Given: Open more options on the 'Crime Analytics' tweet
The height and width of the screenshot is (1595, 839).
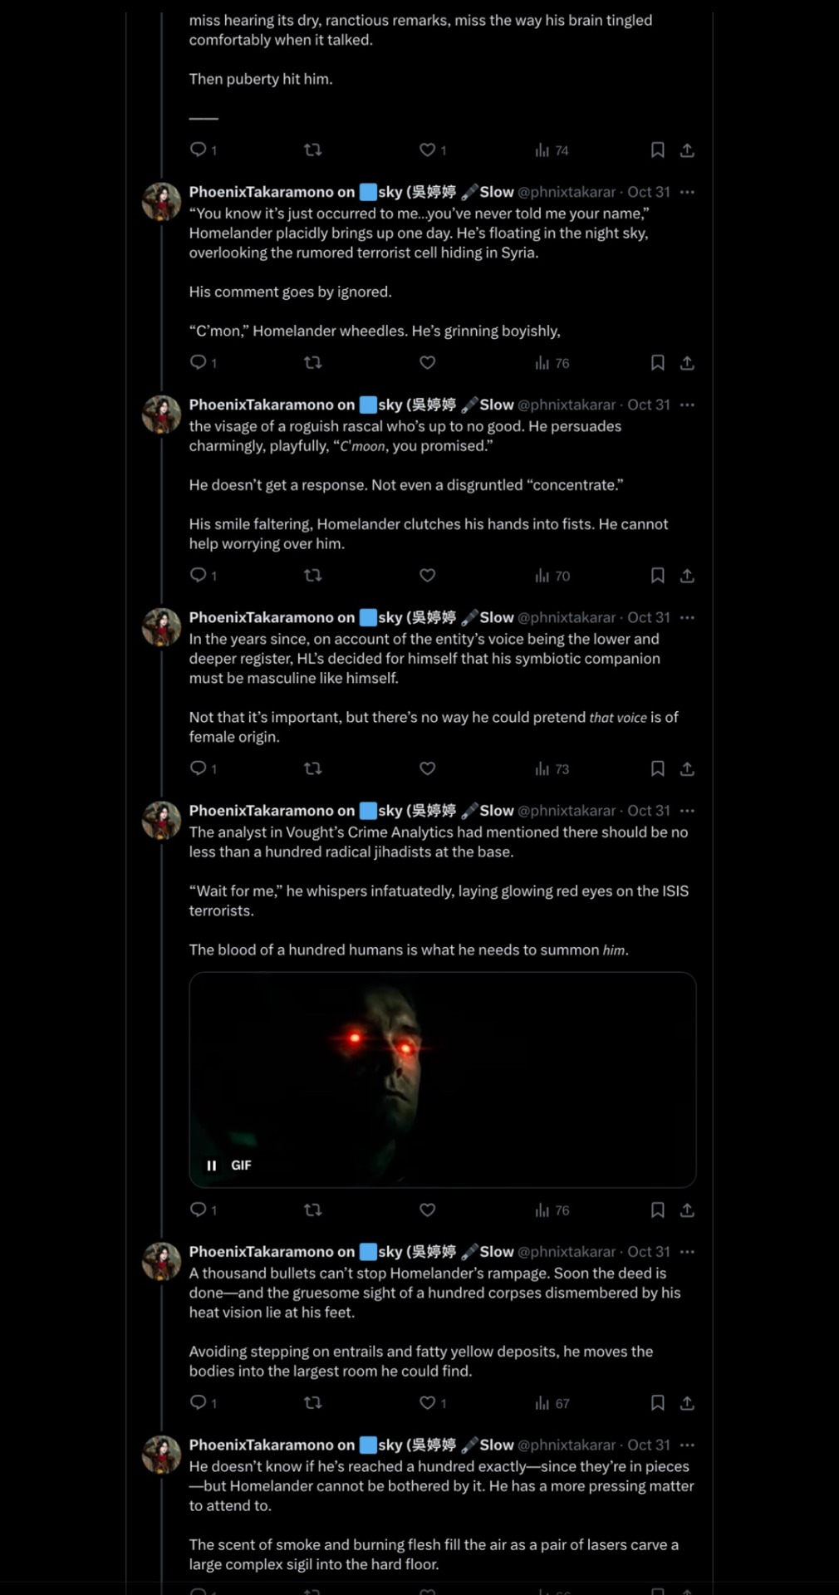Looking at the screenshot, I should coord(687,811).
